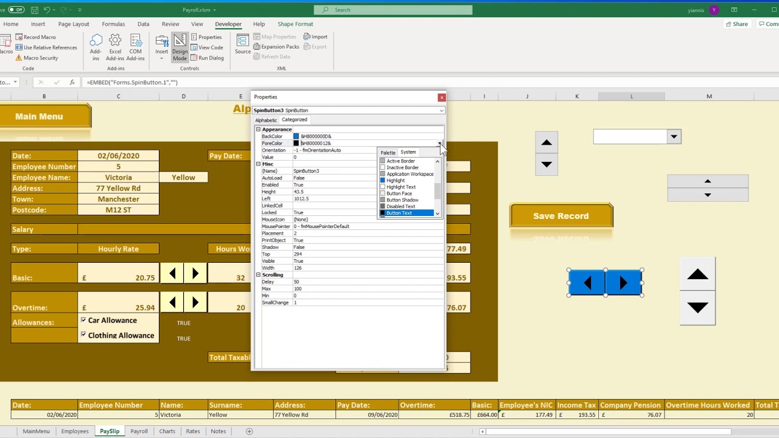Collapse the Appearance category
This screenshot has height=438, width=779.
coord(258,130)
